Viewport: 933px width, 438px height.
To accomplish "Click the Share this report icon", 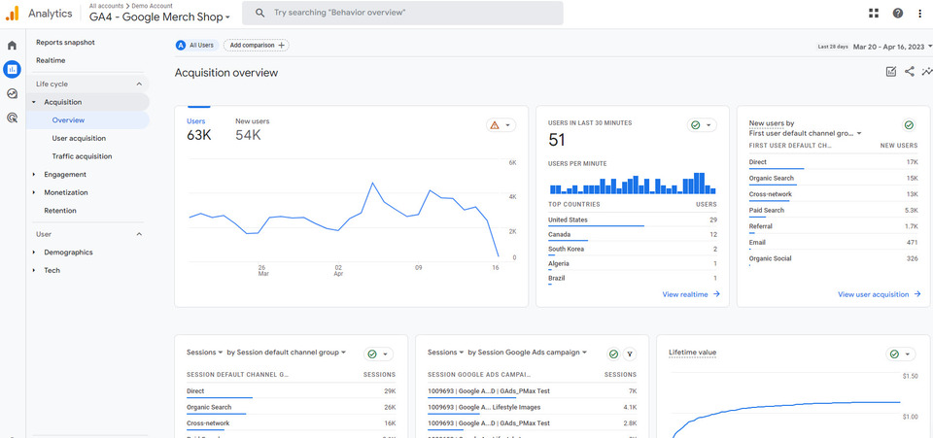I will pyautogui.click(x=909, y=72).
